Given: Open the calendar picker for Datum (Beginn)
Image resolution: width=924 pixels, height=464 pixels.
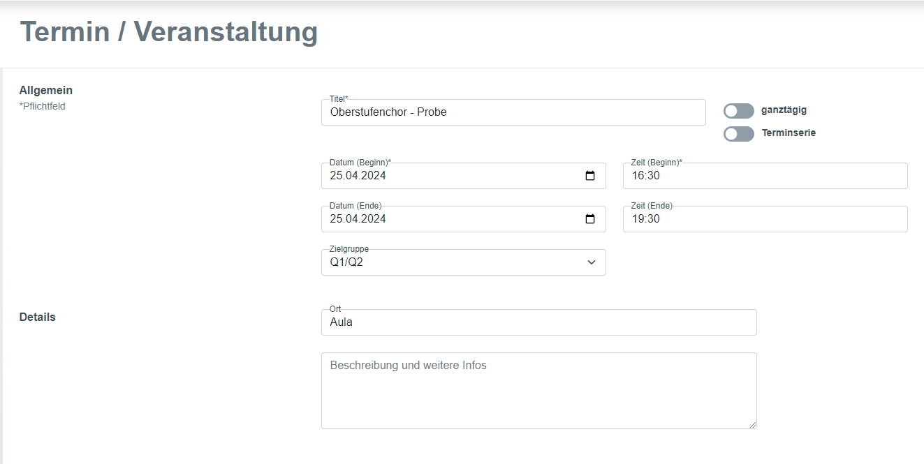Looking at the screenshot, I should click(591, 175).
